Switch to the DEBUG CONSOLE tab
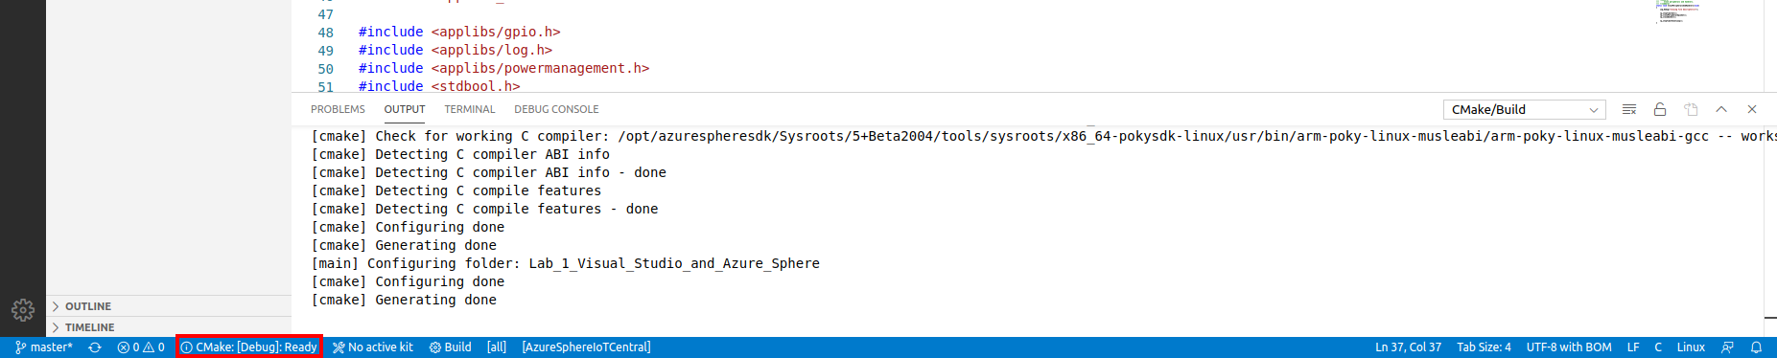1777x358 pixels. [556, 109]
